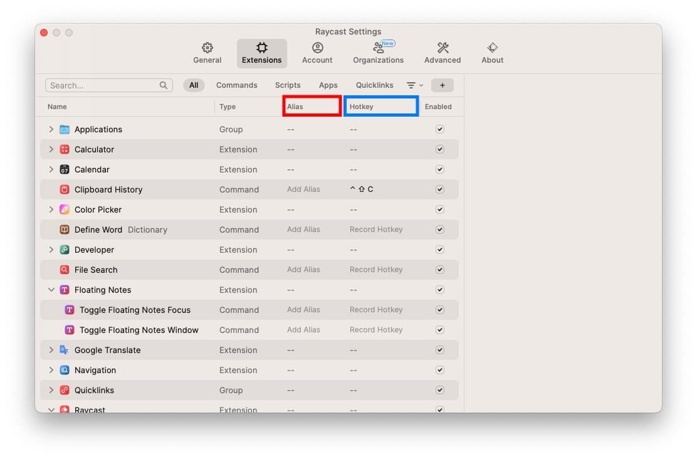This screenshot has height=459, width=697.
Task: Collapse the Floating Notes extension
Action: [x=51, y=290]
